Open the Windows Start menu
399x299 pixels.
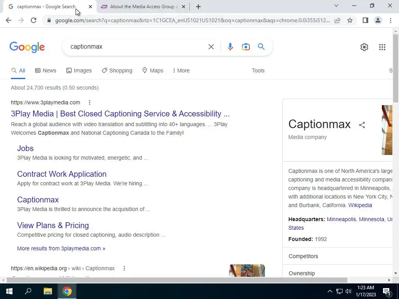[9, 291]
